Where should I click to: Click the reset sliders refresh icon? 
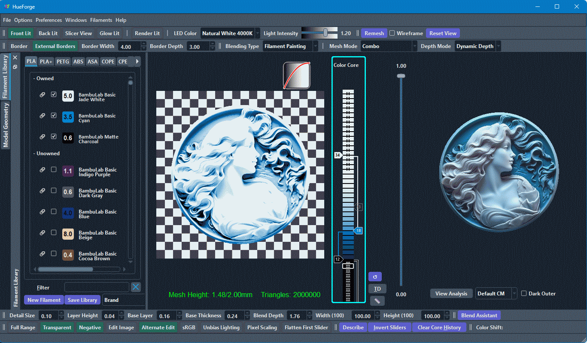coord(375,277)
